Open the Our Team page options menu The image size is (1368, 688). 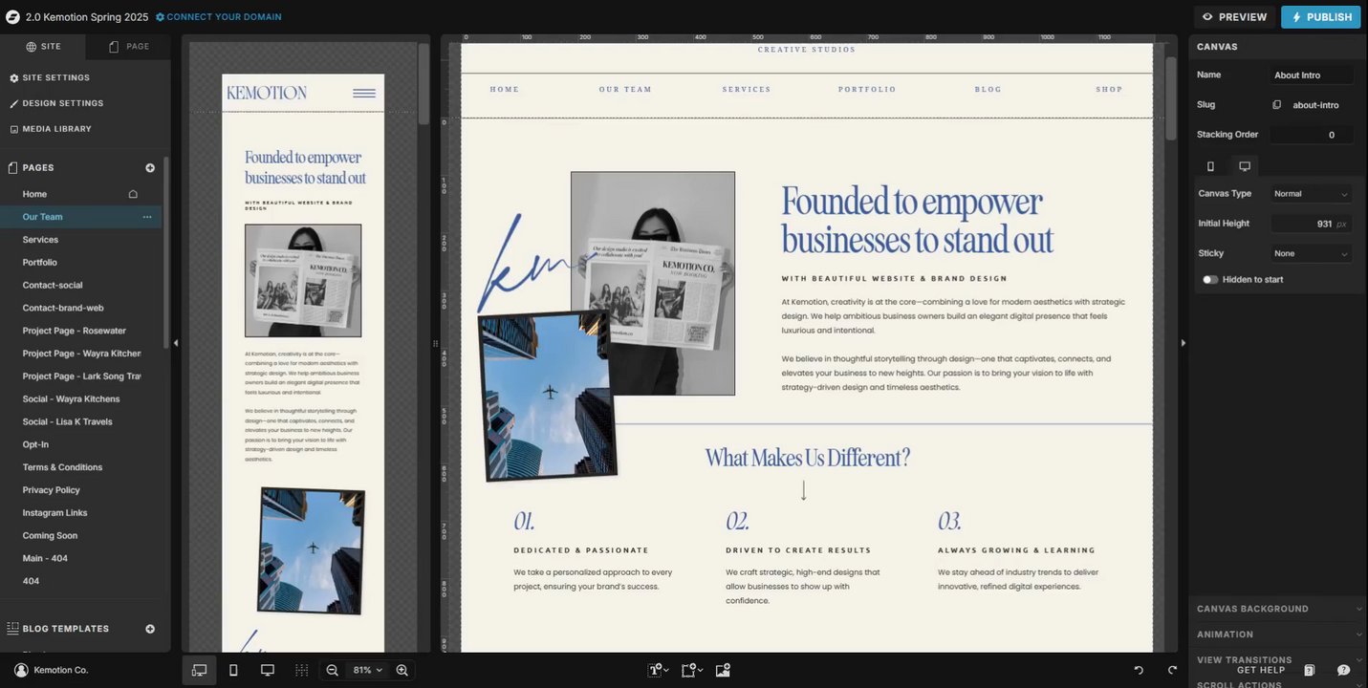coord(147,217)
